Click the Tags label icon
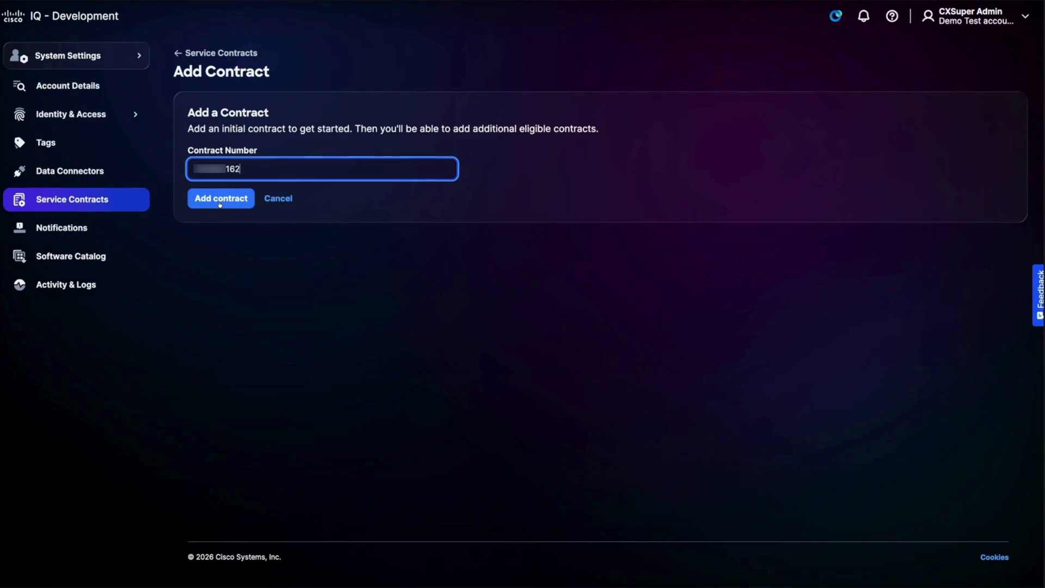This screenshot has height=588, width=1045. (20, 143)
